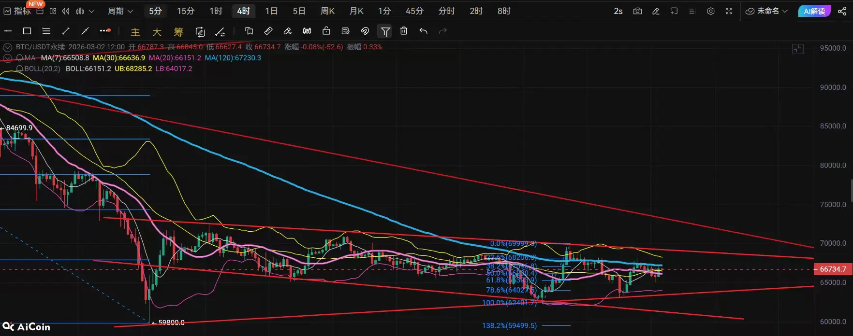This screenshot has height=336, width=853.
Task: Open the 指标 indicators panel
Action: pos(17,11)
